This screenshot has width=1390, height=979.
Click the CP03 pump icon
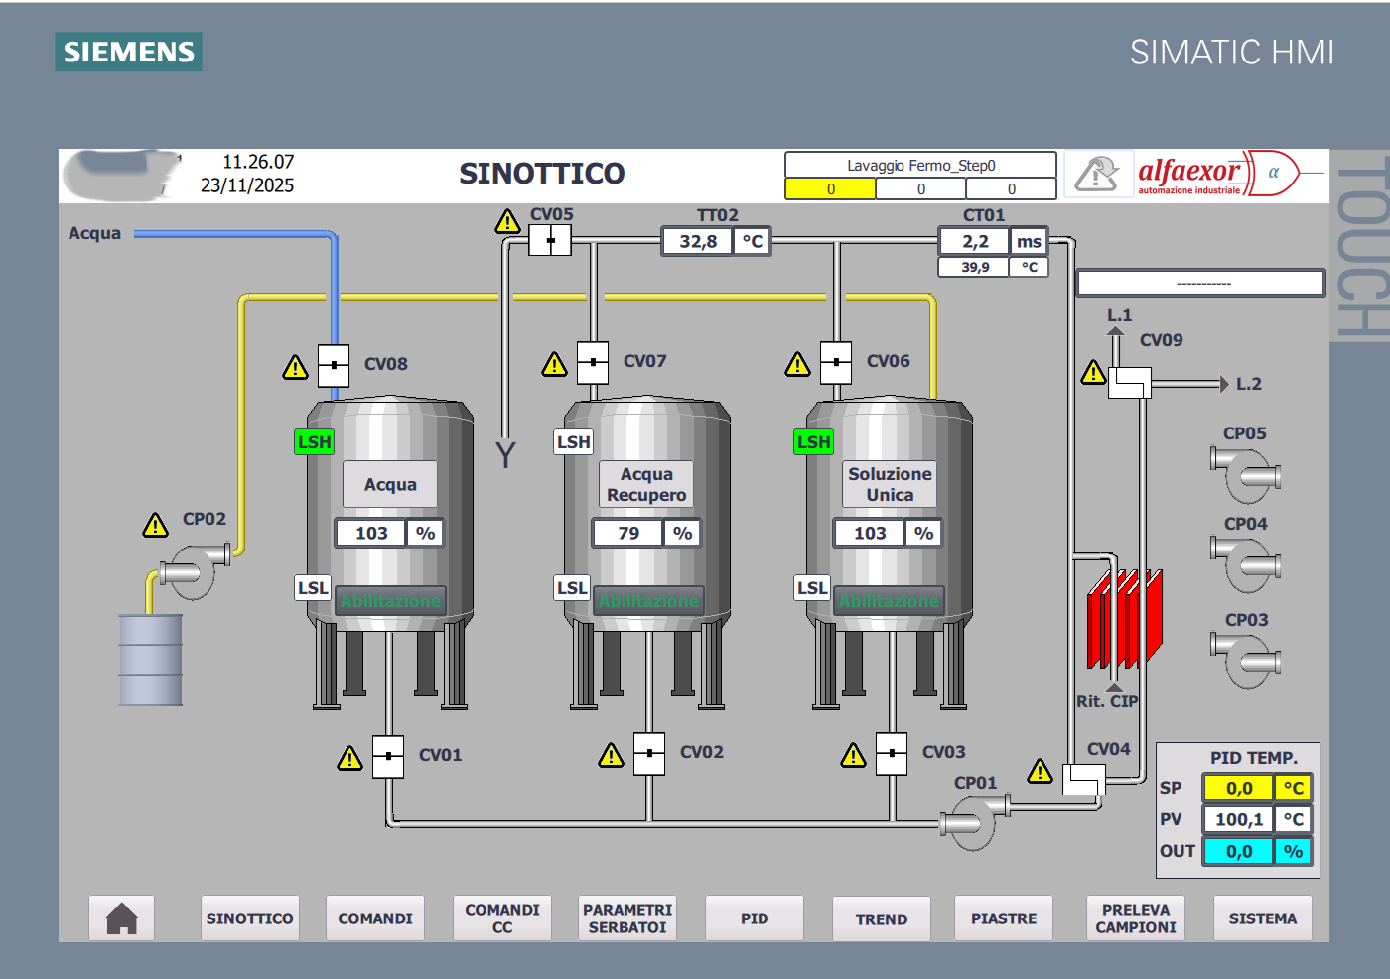(1246, 661)
